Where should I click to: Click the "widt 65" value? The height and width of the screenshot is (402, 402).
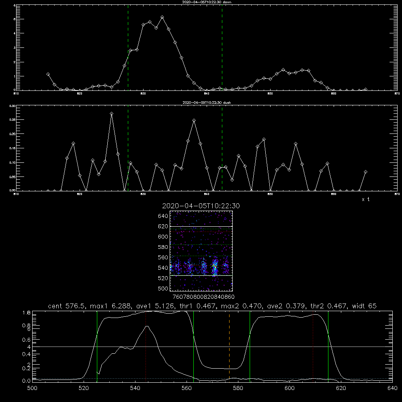[364, 306]
